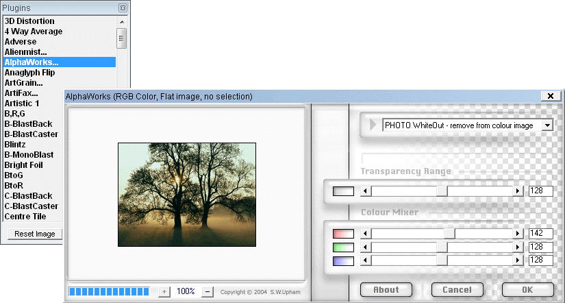Click the green channel slider thumb
The image size is (565, 303).
click(x=442, y=247)
